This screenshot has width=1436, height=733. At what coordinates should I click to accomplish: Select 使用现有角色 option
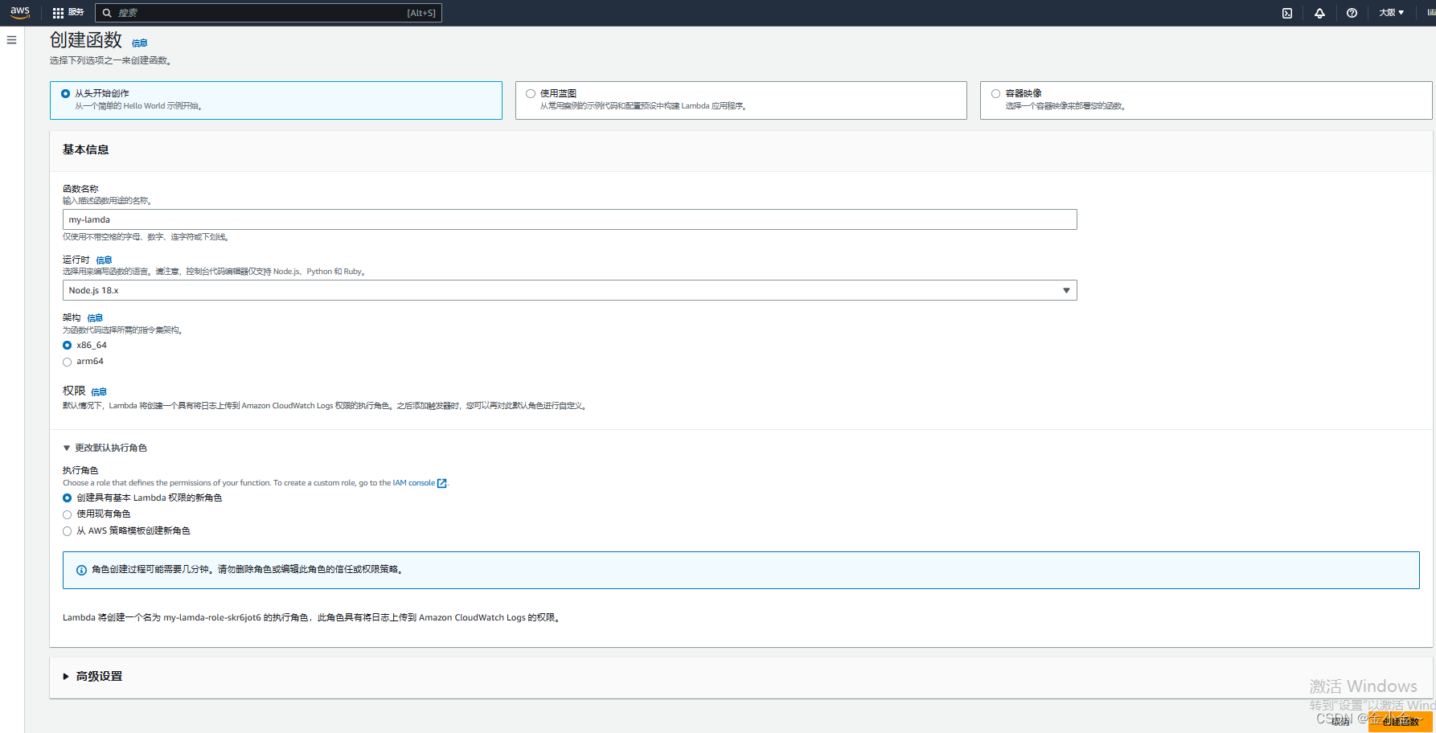click(x=68, y=514)
